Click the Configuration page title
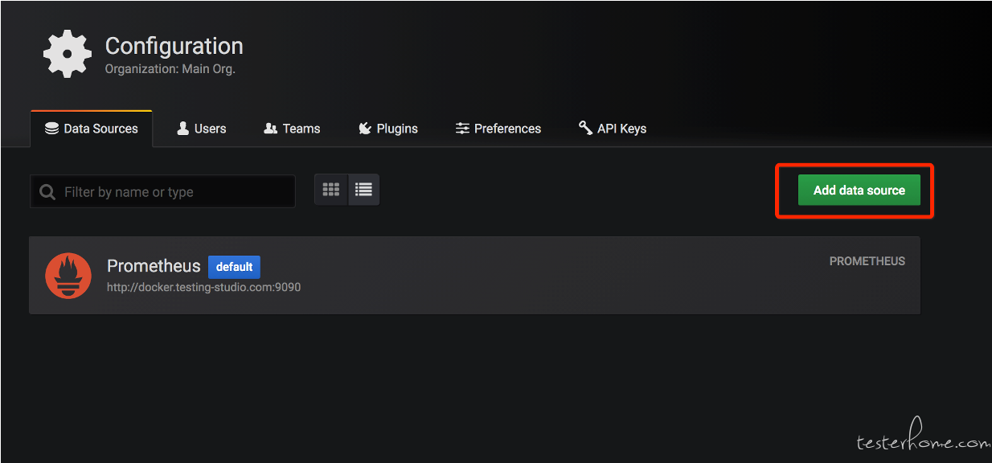The image size is (992, 463). (174, 46)
